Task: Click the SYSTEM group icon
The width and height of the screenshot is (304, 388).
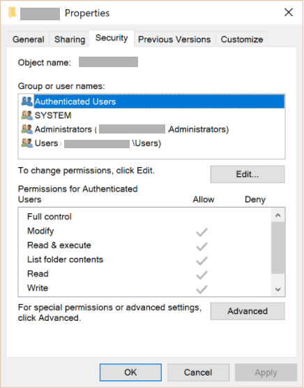Action: pos(27,115)
